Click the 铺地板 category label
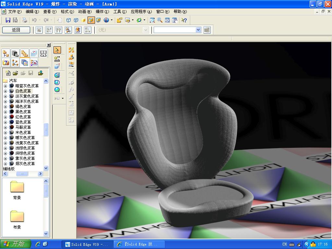This screenshot has height=249, width=332. (x=9, y=169)
